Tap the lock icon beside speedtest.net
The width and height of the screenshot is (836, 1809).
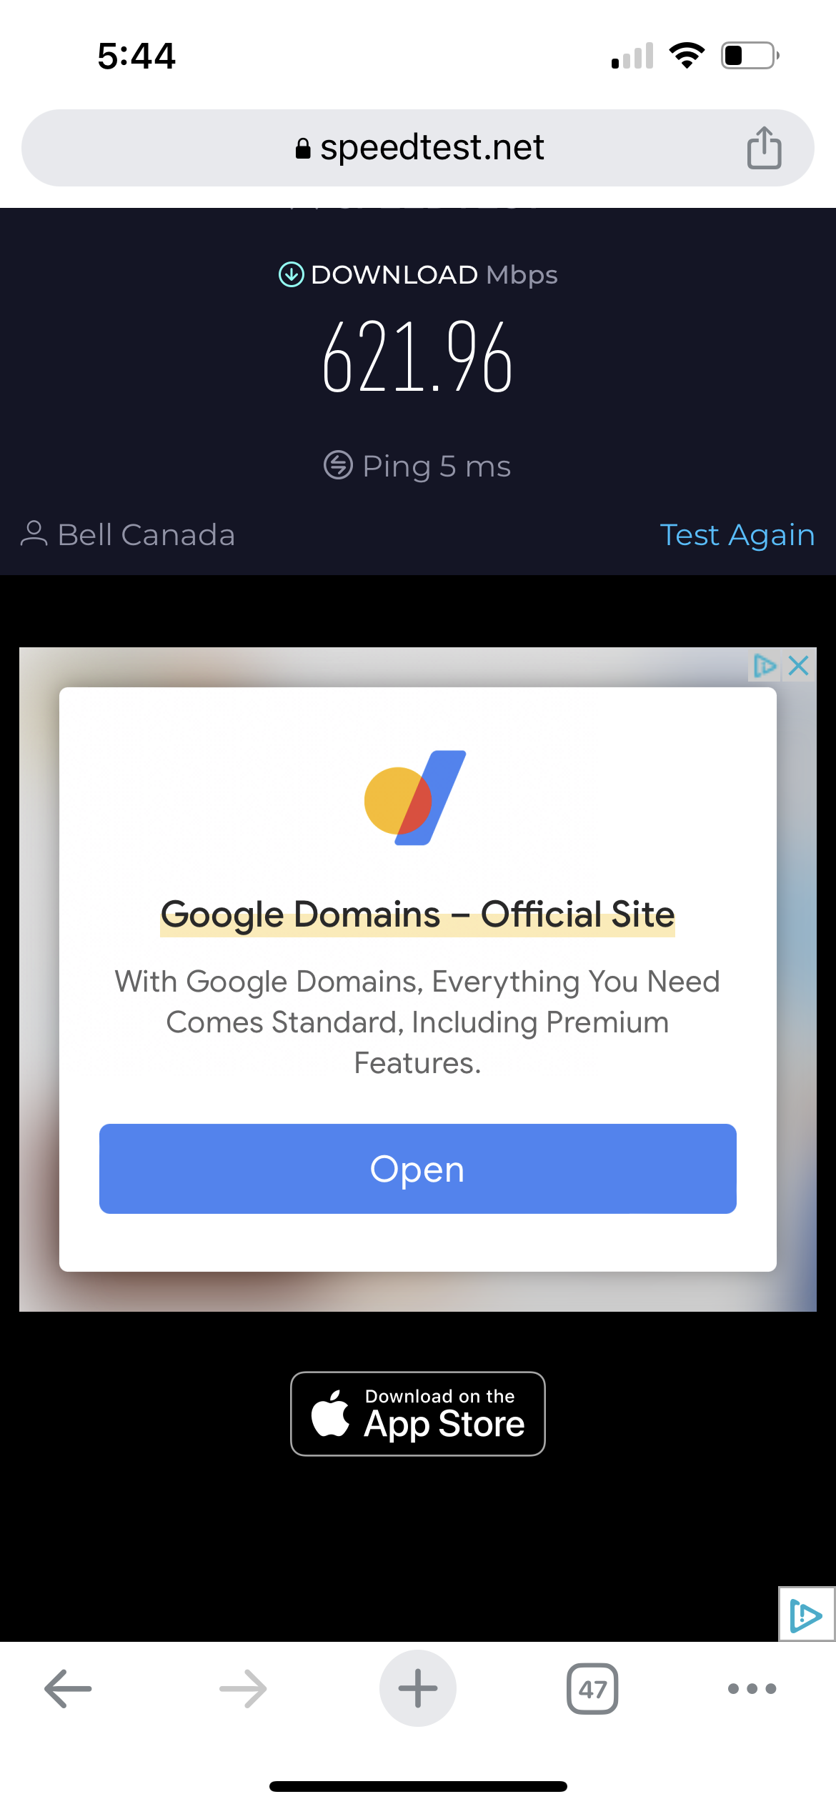point(303,149)
